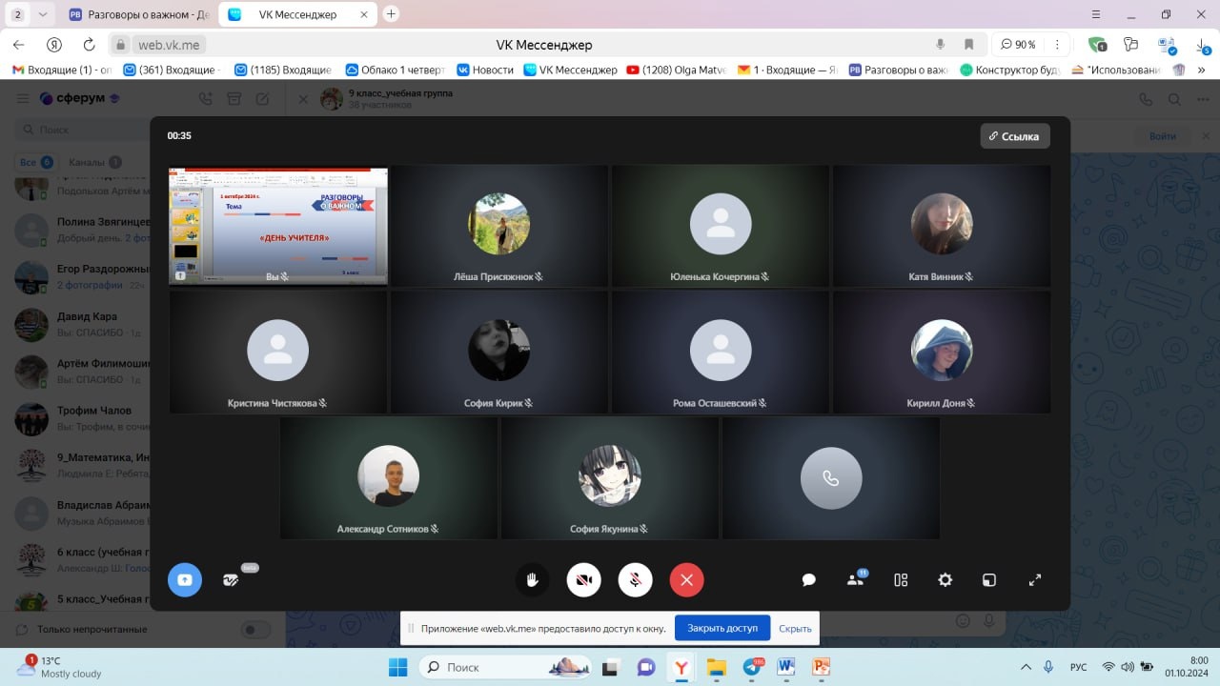Open Новости VK bookmark
Screen dimensions: 1220x686
(x=485, y=70)
